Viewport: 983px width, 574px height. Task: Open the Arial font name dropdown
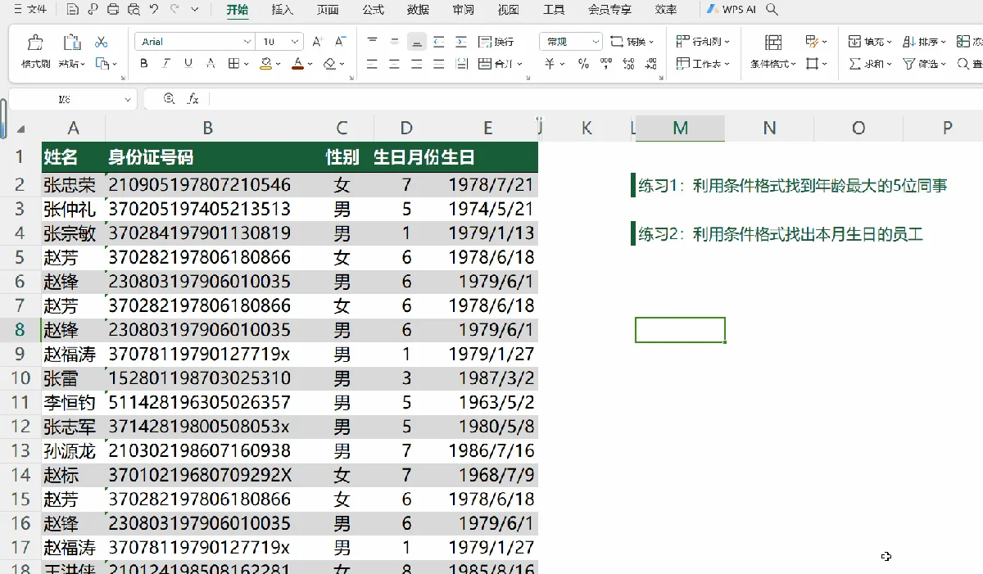[247, 42]
